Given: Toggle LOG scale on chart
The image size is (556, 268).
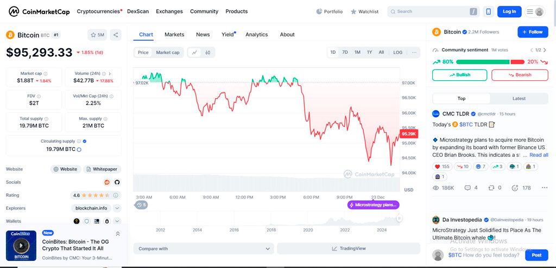Looking at the screenshot, I should (x=398, y=53).
